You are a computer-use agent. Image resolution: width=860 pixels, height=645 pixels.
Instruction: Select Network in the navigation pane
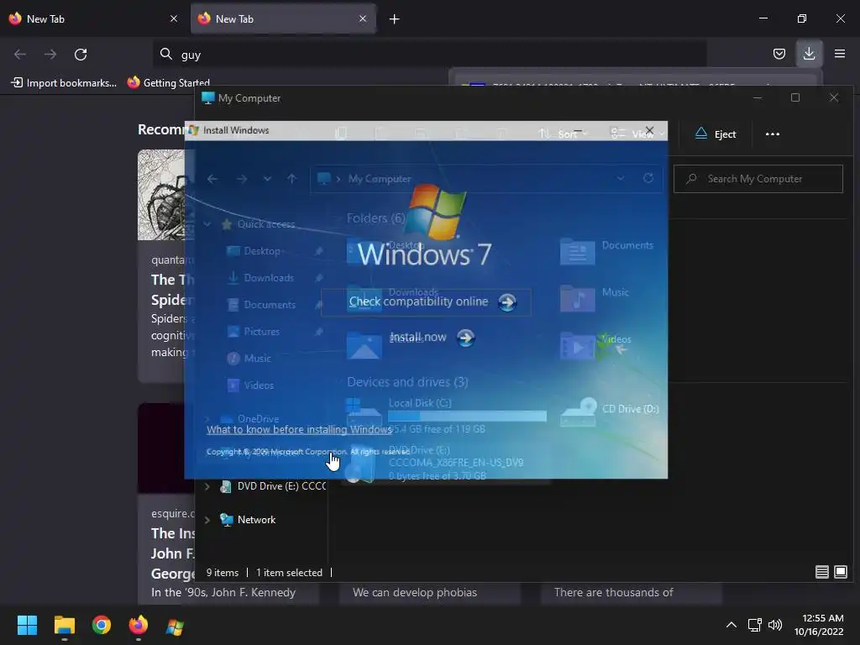click(x=248, y=520)
